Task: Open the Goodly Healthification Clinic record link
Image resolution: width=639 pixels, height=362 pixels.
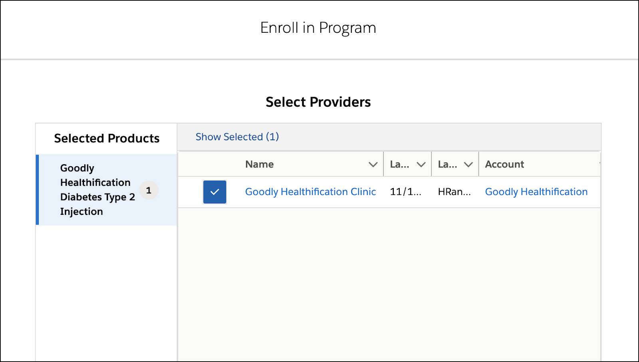Action: [x=310, y=192]
